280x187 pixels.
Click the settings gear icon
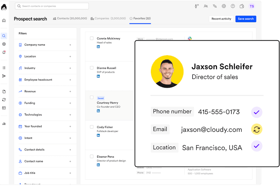[224, 6]
